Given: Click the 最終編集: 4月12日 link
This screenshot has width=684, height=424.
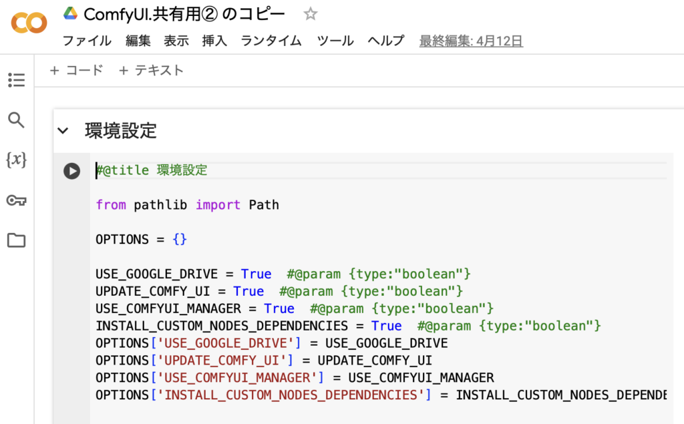Looking at the screenshot, I should [x=471, y=41].
